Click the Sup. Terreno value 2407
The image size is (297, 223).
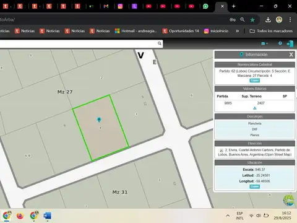pos(260,103)
